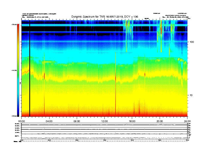The width and height of the screenshot is (202, 156).
Task: Click the "00:00" time axis label
Action: [x=21, y=121]
